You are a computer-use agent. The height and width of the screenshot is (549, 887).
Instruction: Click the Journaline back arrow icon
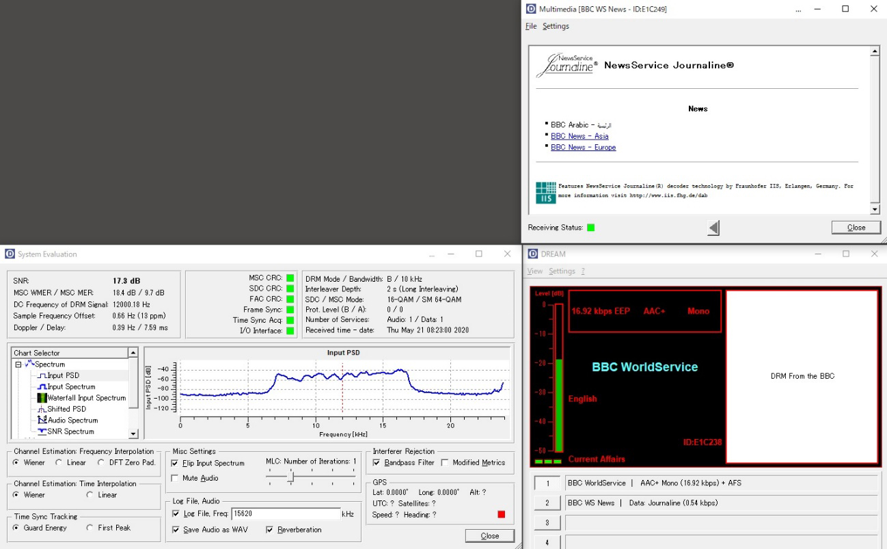(x=713, y=228)
